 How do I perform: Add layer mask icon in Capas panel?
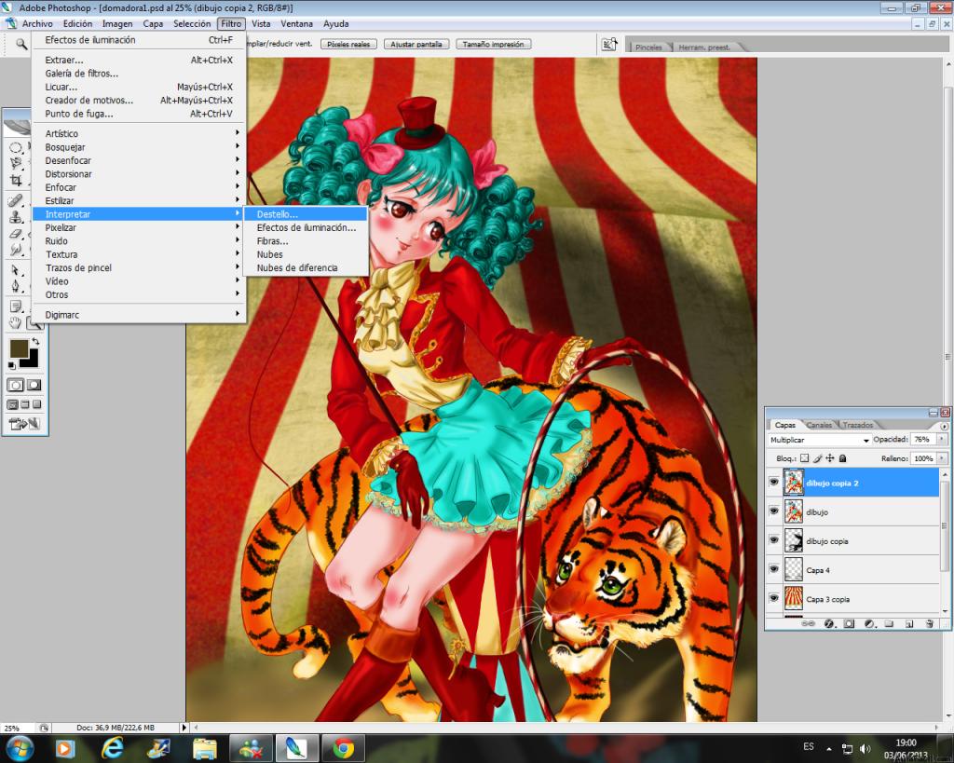(850, 623)
